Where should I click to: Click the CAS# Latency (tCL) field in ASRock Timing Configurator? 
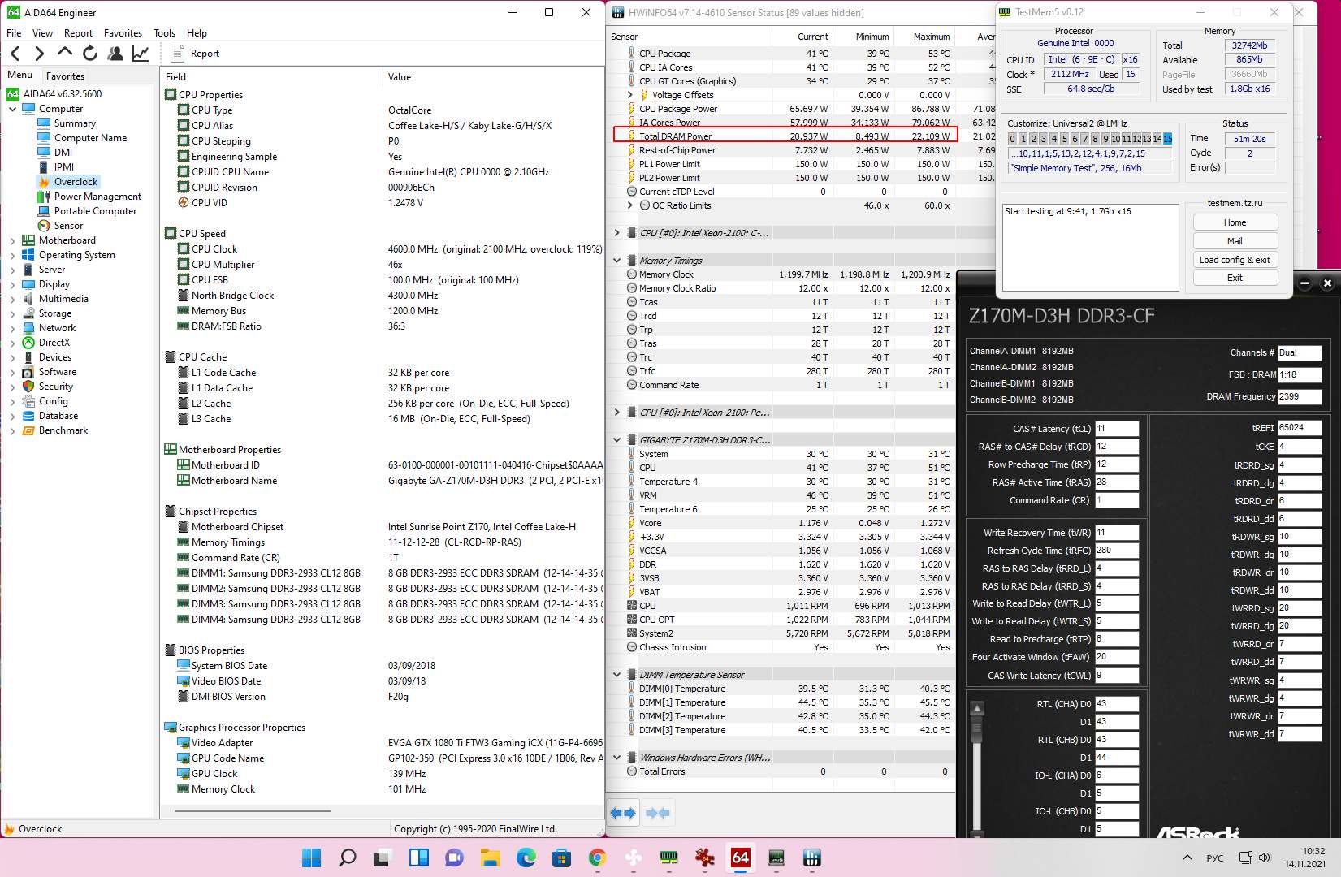point(1117,429)
